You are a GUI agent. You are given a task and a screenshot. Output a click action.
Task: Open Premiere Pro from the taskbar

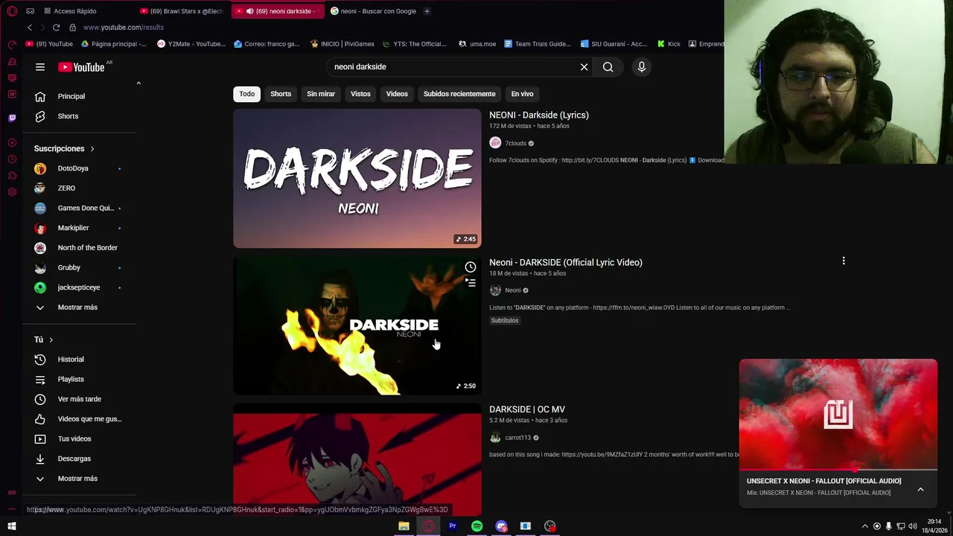(453, 526)
